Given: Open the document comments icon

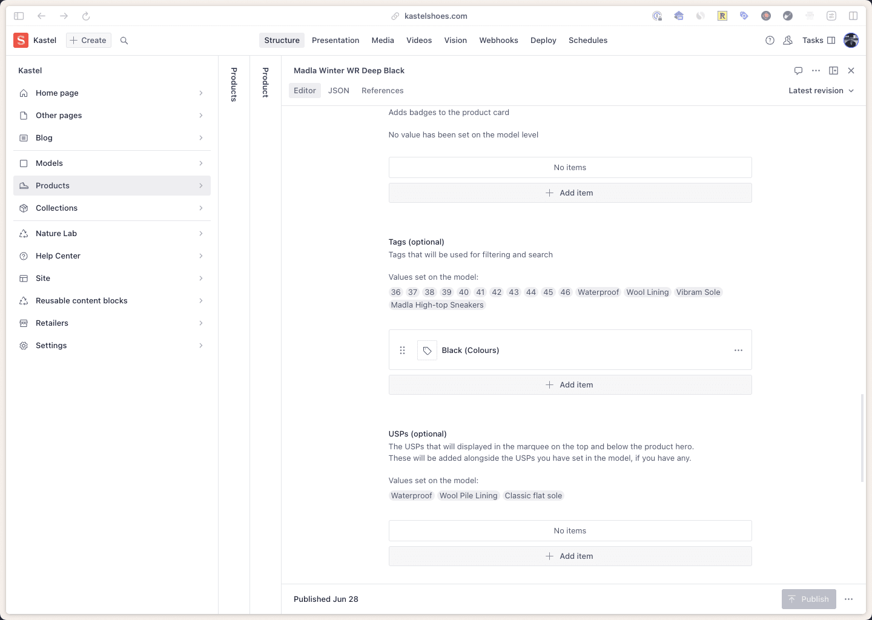Looking at the screenshot, I should 798,71.
